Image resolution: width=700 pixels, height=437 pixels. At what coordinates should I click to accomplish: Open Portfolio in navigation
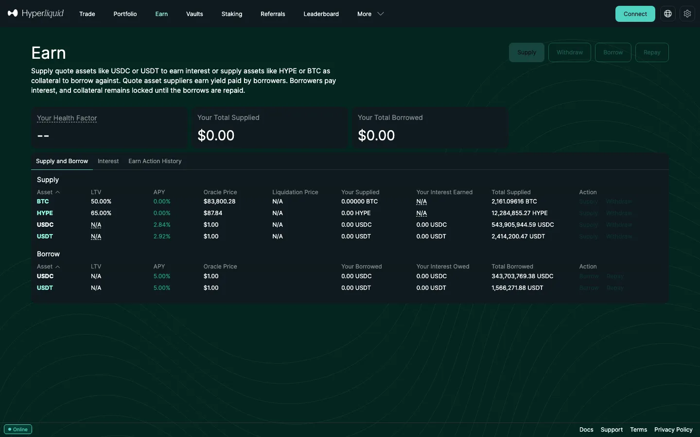(125, 14)
